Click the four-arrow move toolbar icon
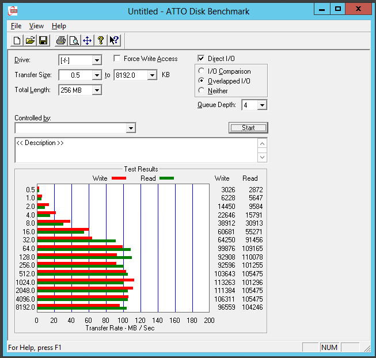 click(88, 40)
